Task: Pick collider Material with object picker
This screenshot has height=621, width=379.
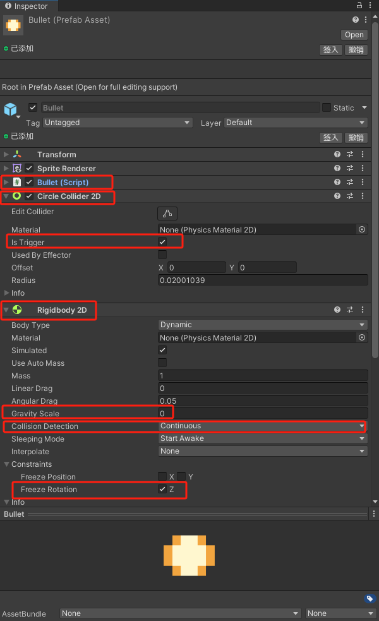Action: pos(361,230)
